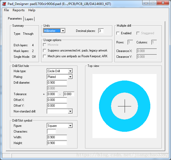Switch to the Layers tab
This screenshot has width=171, height=160.
point(29,19)
